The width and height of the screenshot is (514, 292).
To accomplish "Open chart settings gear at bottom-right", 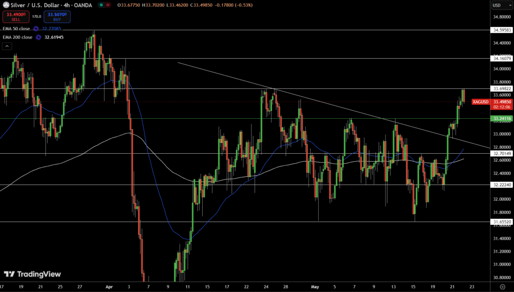I will (x=502, y=286).
